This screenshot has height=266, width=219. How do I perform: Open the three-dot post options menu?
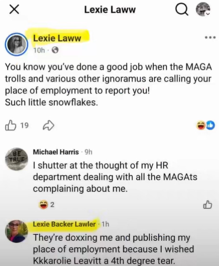pyautogui.click(x=210, y=37)
